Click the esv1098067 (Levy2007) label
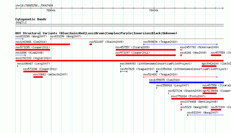 pos(33,64)
